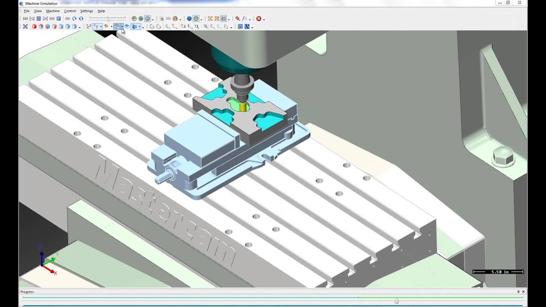The height and width of the screenshot is (307, 546).
Task: Click the yellow cutting tool in viewport
Action: point(244,107)
